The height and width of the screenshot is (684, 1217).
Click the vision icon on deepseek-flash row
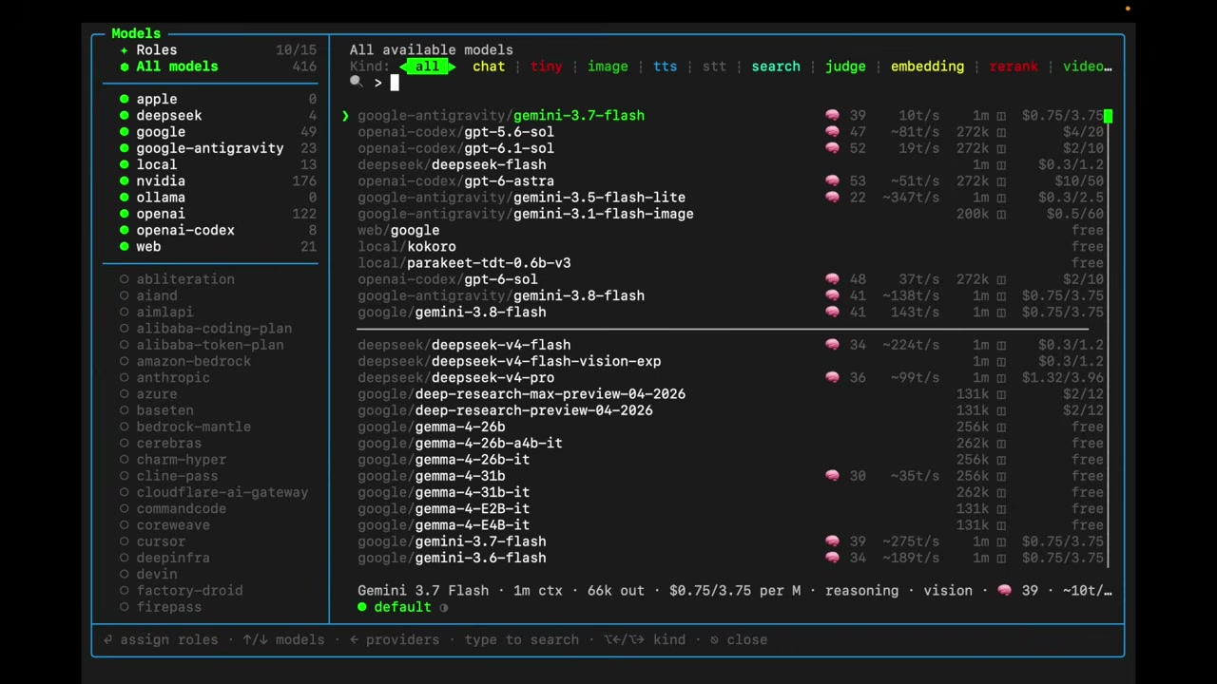[x=1001, y=165]
